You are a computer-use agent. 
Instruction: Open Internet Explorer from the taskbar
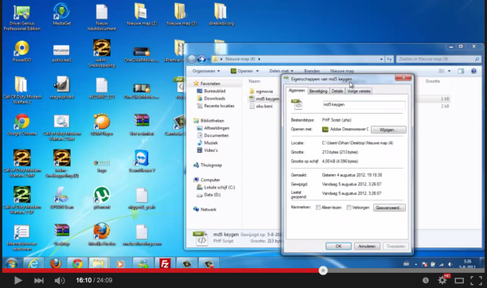point(33,263)
